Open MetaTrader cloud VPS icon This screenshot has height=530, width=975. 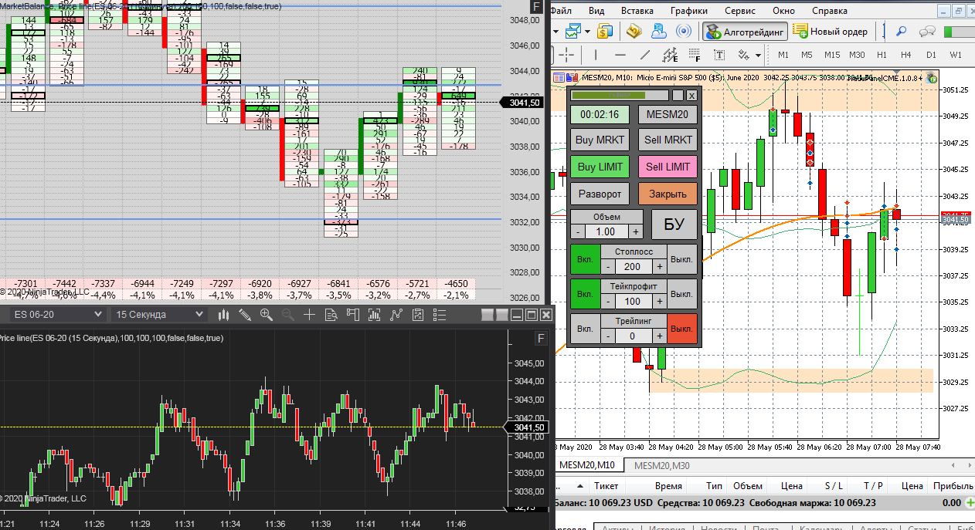click(659, 32)
